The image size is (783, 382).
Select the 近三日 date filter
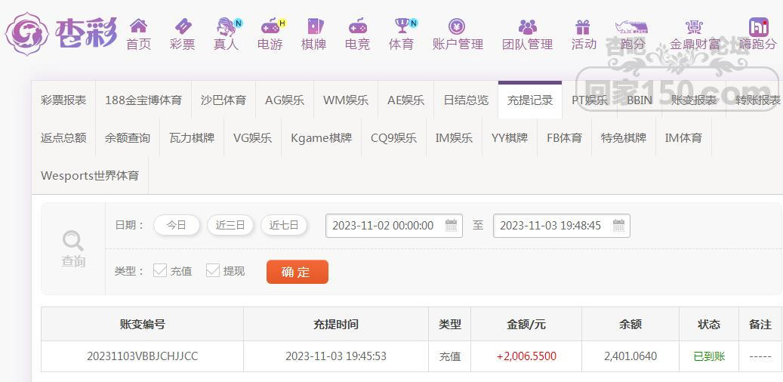pos(230,225)
